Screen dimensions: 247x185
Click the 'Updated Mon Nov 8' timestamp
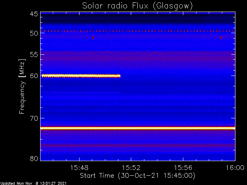(34, 183)
